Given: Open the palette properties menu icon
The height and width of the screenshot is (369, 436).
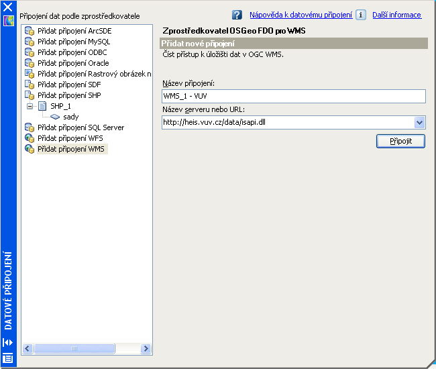Looking at the screenshot, I should [x=8, y=357].
